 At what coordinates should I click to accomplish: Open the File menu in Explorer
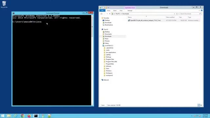(102, 10)
